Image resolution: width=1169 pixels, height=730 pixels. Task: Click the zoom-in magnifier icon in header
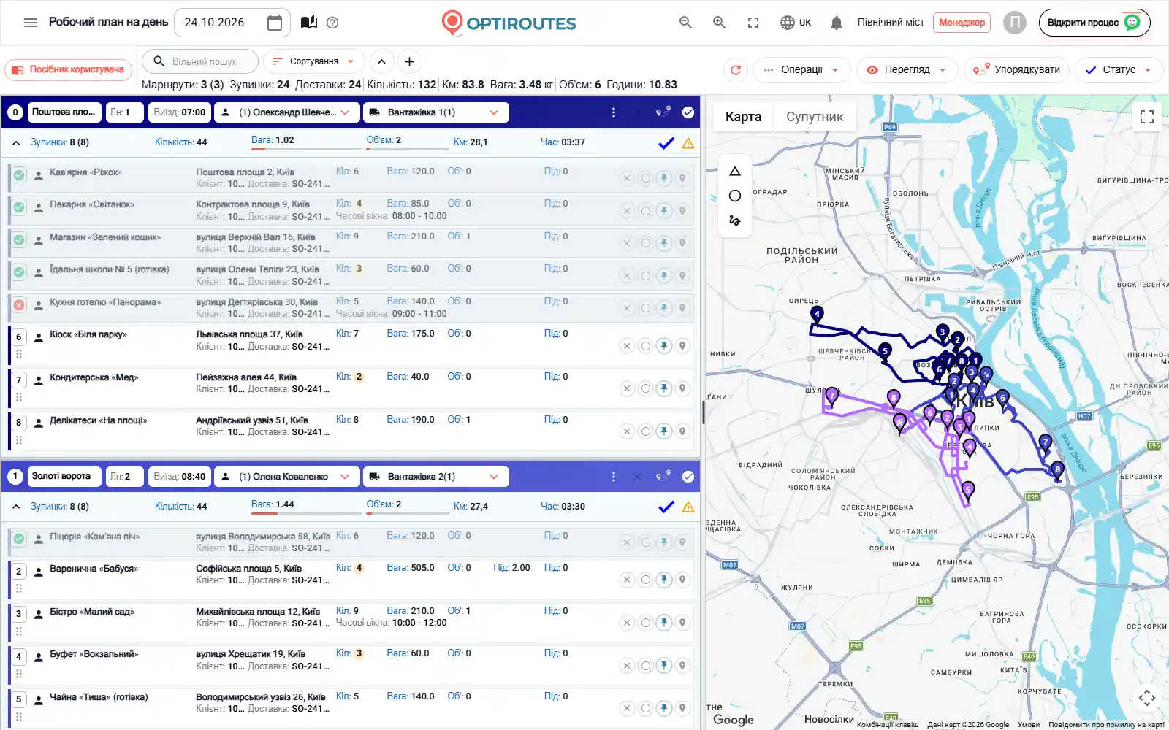point(719,23)
